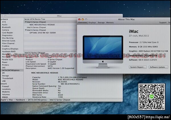Select Modems under Network
This screenshot has height=120, width=171.
pos(6,92)
